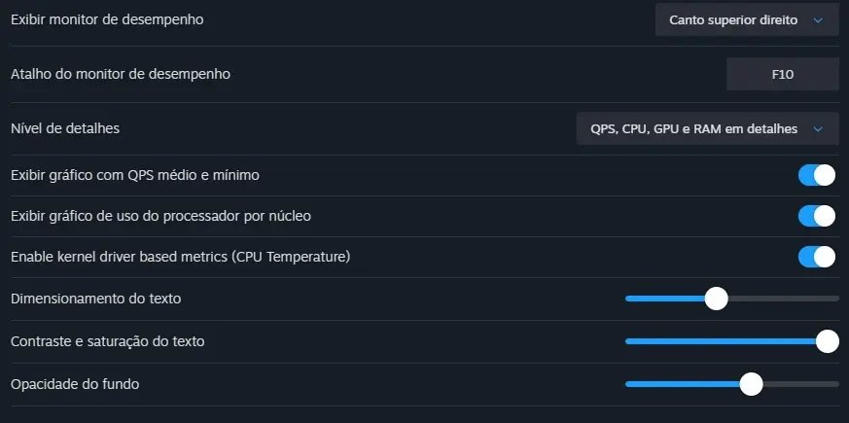849x423 pixels.
Task: Click the "Enable kernel driver based metrics" text
Action: pos(180,257)
